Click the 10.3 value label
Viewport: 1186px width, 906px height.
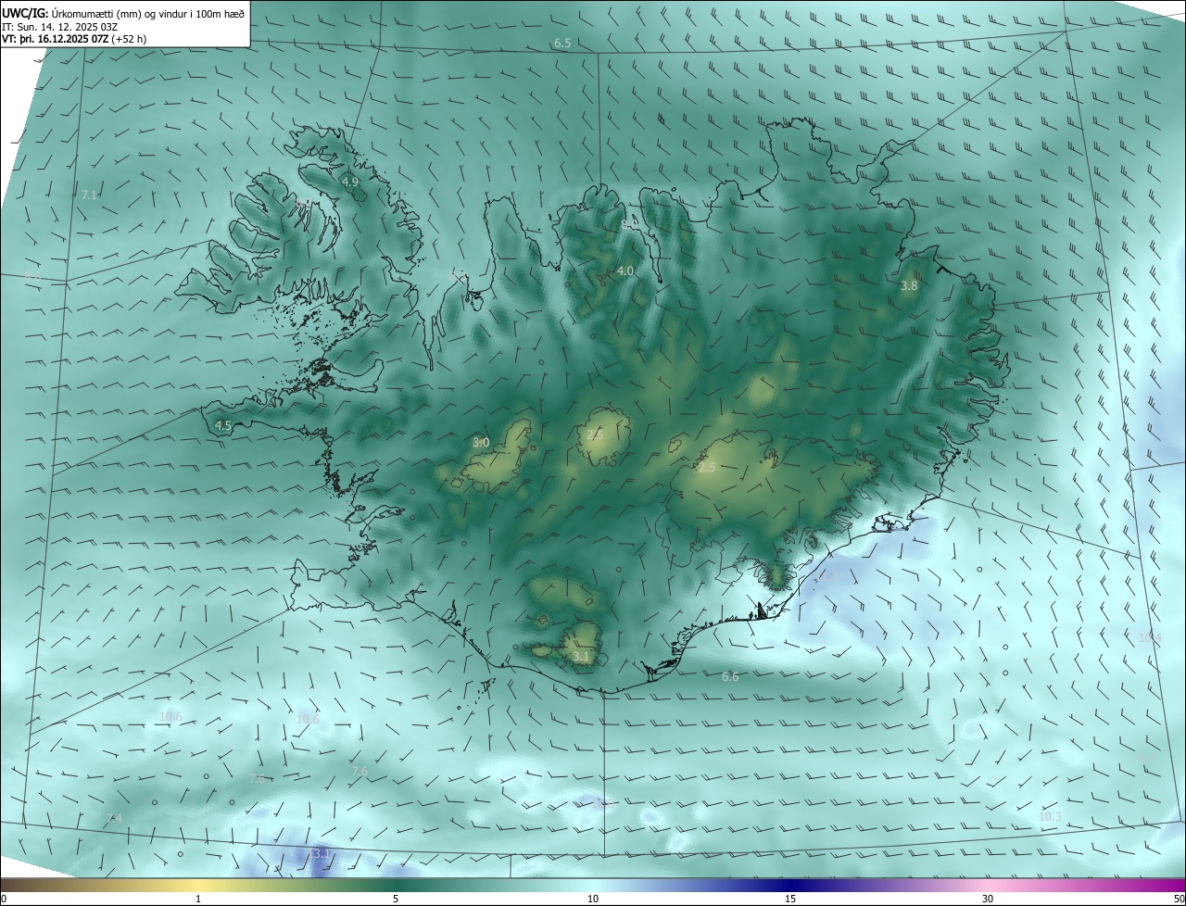(x=1050, y=816)
